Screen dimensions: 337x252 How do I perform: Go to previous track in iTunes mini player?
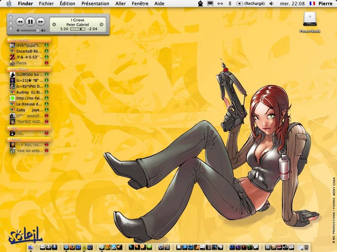click(x=20, y=22)
